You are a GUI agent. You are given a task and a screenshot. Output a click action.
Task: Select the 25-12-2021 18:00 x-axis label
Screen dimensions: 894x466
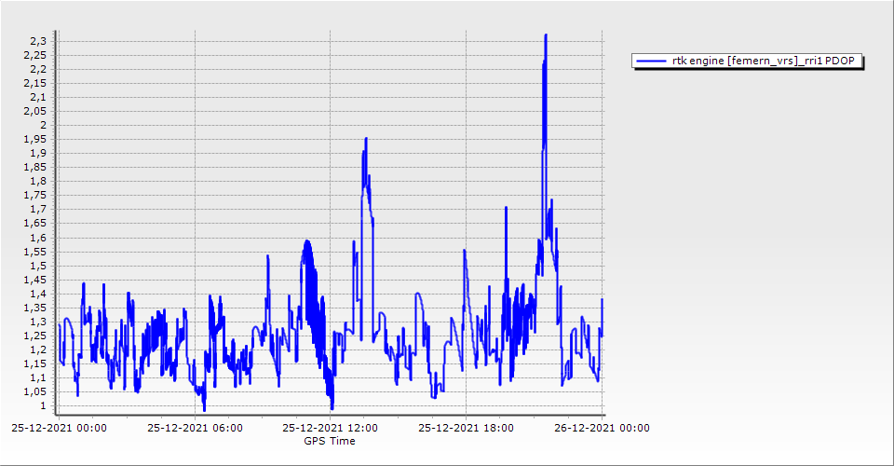tap(466, 429)
